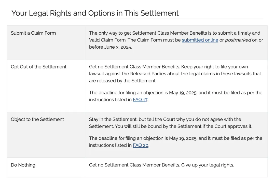Click the "Keep your right to file" sentence
Viewport: 275px width, 185px height.
tap(214, 67)
